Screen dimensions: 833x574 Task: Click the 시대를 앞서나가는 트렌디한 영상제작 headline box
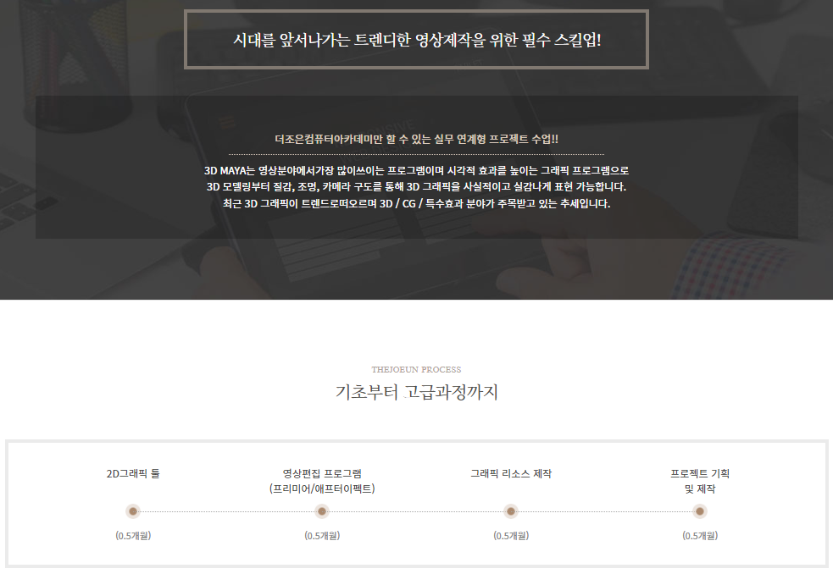[416, 40]
